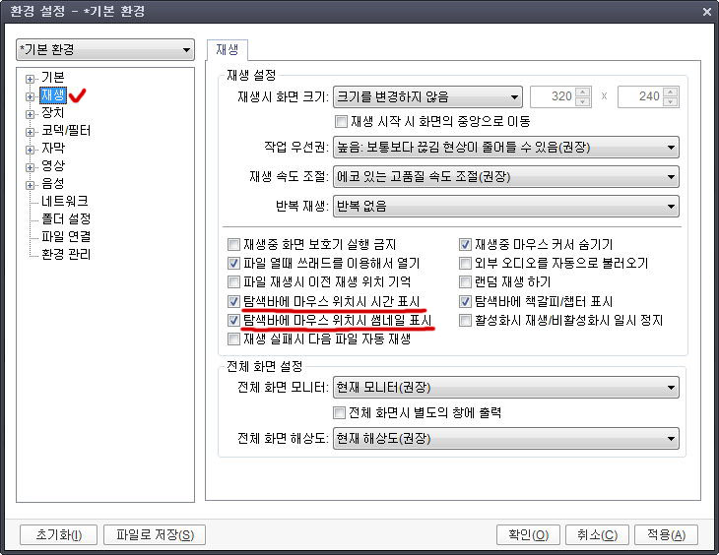
Task: Select 코덱/필터 in settings tree
Action: tap(66, 131)
